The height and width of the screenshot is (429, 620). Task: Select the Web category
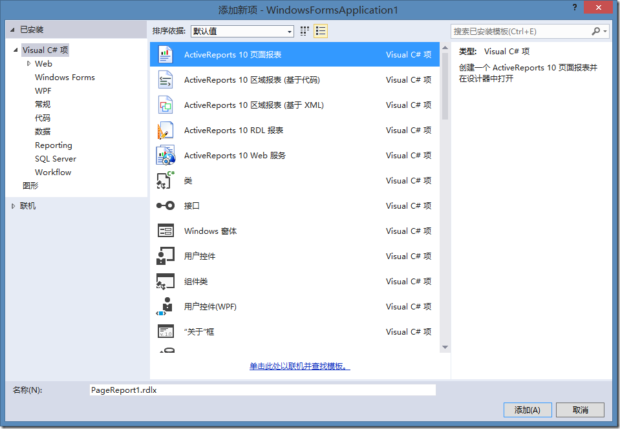[43, 63]
